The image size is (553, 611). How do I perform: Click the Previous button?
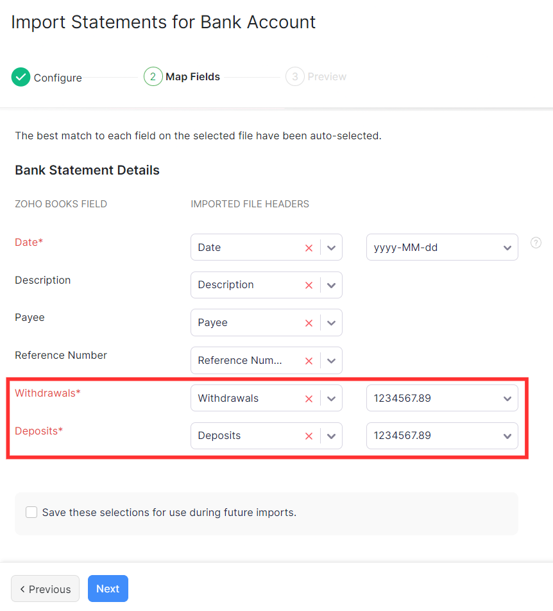point(45,589)
